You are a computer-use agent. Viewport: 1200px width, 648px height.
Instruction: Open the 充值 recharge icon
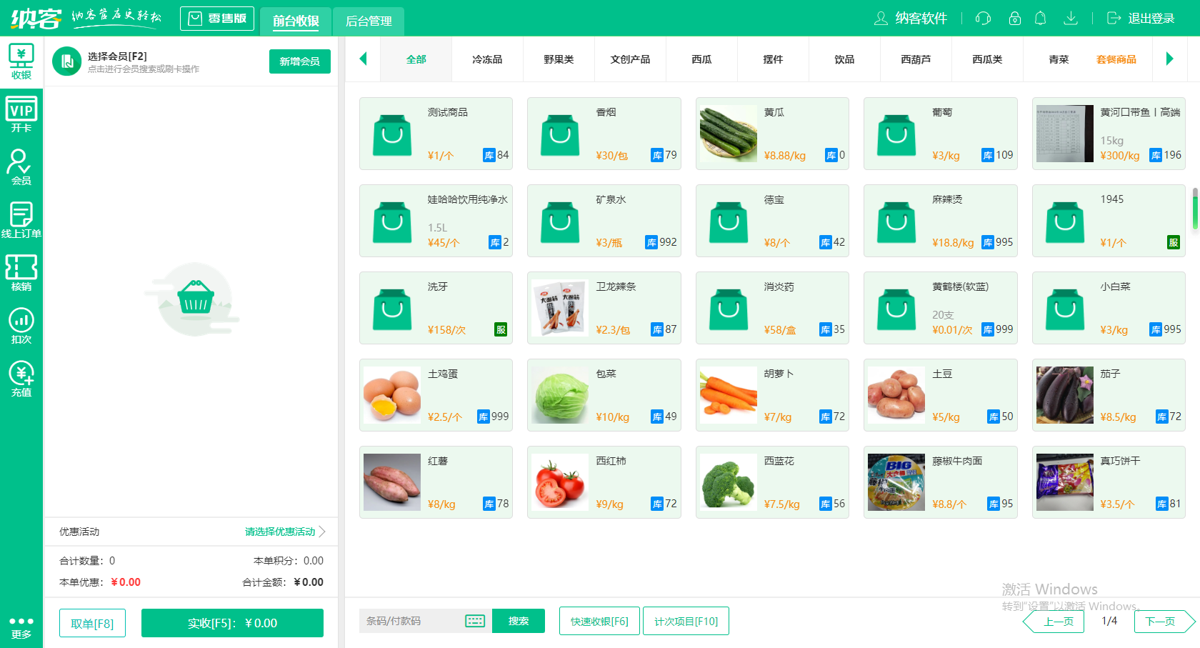tap(21, 377)
